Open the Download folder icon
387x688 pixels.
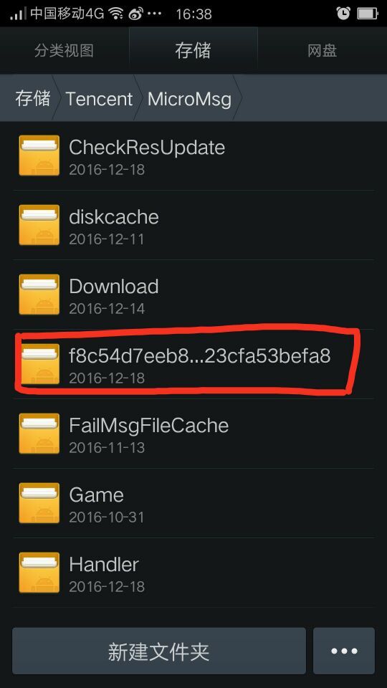point(39,295)
